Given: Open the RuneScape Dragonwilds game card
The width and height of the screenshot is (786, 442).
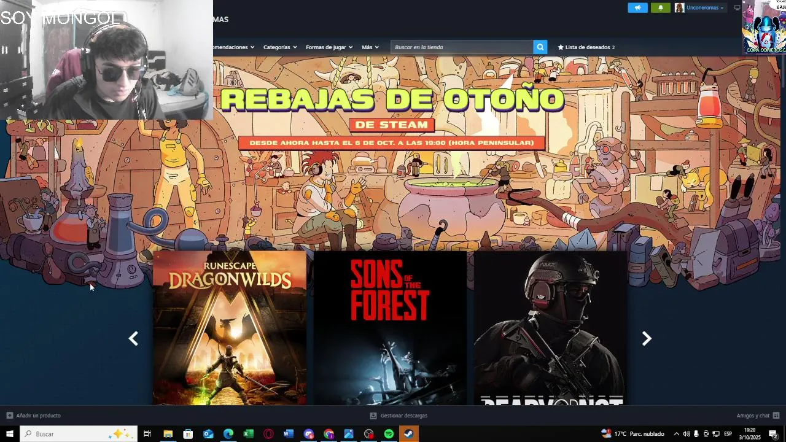Looking at the screenshot, I should [230, 328].
